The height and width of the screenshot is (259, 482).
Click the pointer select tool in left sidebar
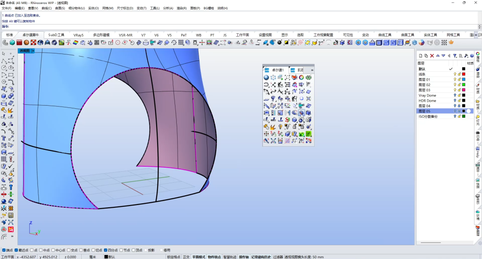point(4,53)
